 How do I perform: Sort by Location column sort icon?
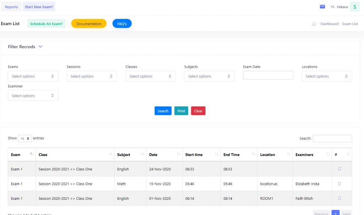289,154
